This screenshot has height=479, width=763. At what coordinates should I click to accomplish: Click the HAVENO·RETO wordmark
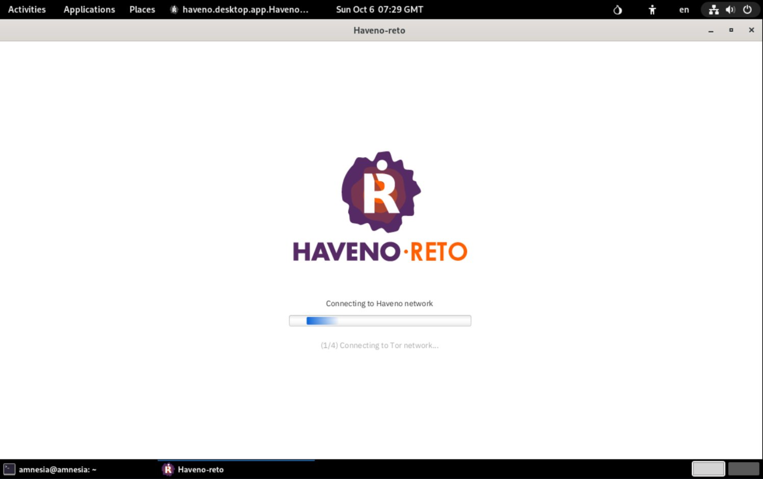coord(380,252)
